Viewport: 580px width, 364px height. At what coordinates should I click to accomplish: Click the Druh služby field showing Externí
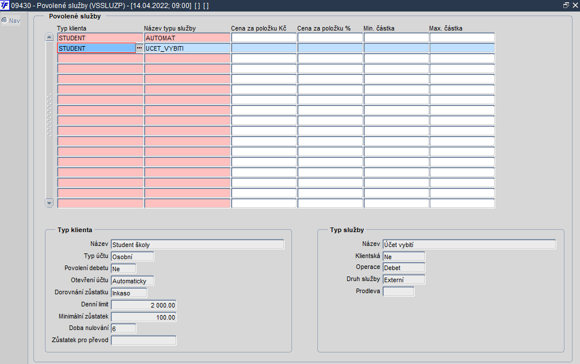point(404,280)
